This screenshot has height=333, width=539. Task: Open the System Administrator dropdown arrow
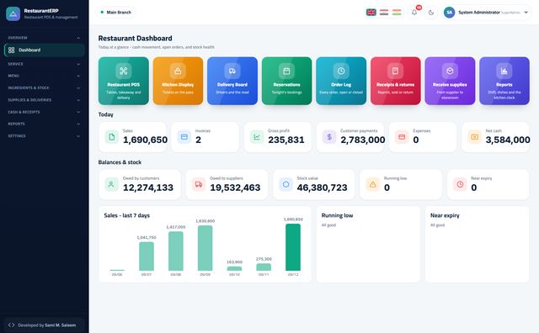(526, 13)
